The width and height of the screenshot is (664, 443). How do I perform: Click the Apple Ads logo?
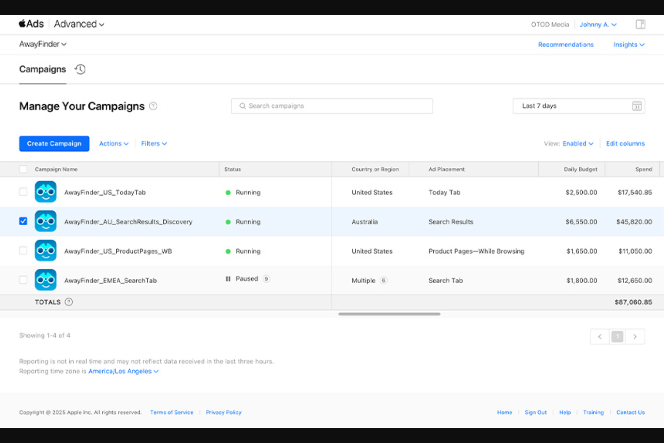(31, 24)
